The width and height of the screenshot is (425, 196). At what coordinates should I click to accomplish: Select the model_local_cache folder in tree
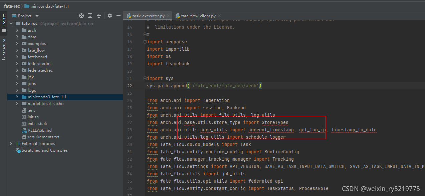coord(45,104)
